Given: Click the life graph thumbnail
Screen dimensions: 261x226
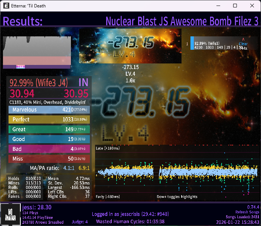Looking at the screenshot, I should [x=36, y=52].
